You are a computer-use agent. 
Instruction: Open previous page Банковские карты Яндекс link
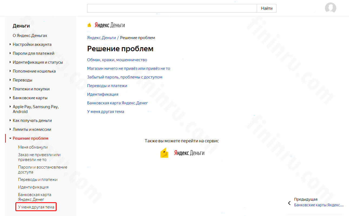click(x=319, y=205)
